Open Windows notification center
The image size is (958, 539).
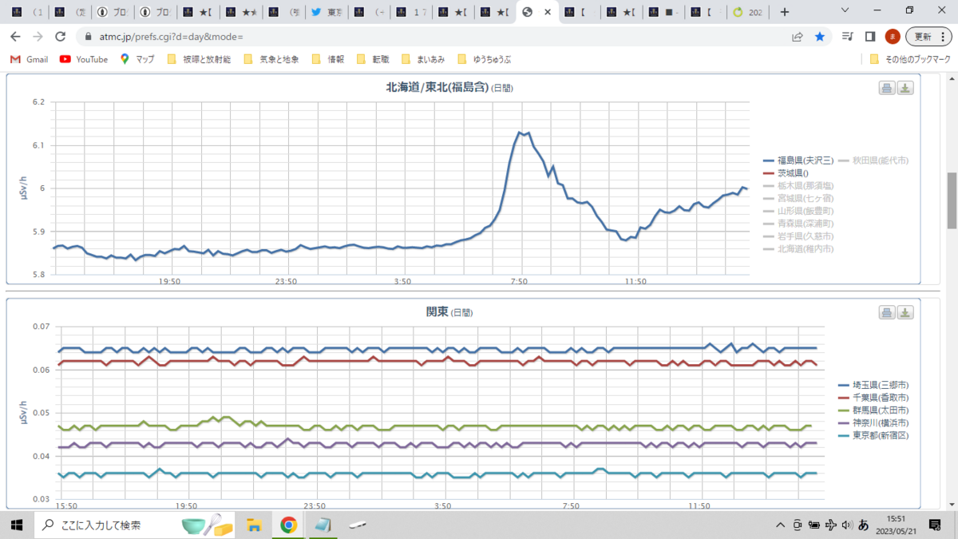[935, 525]
